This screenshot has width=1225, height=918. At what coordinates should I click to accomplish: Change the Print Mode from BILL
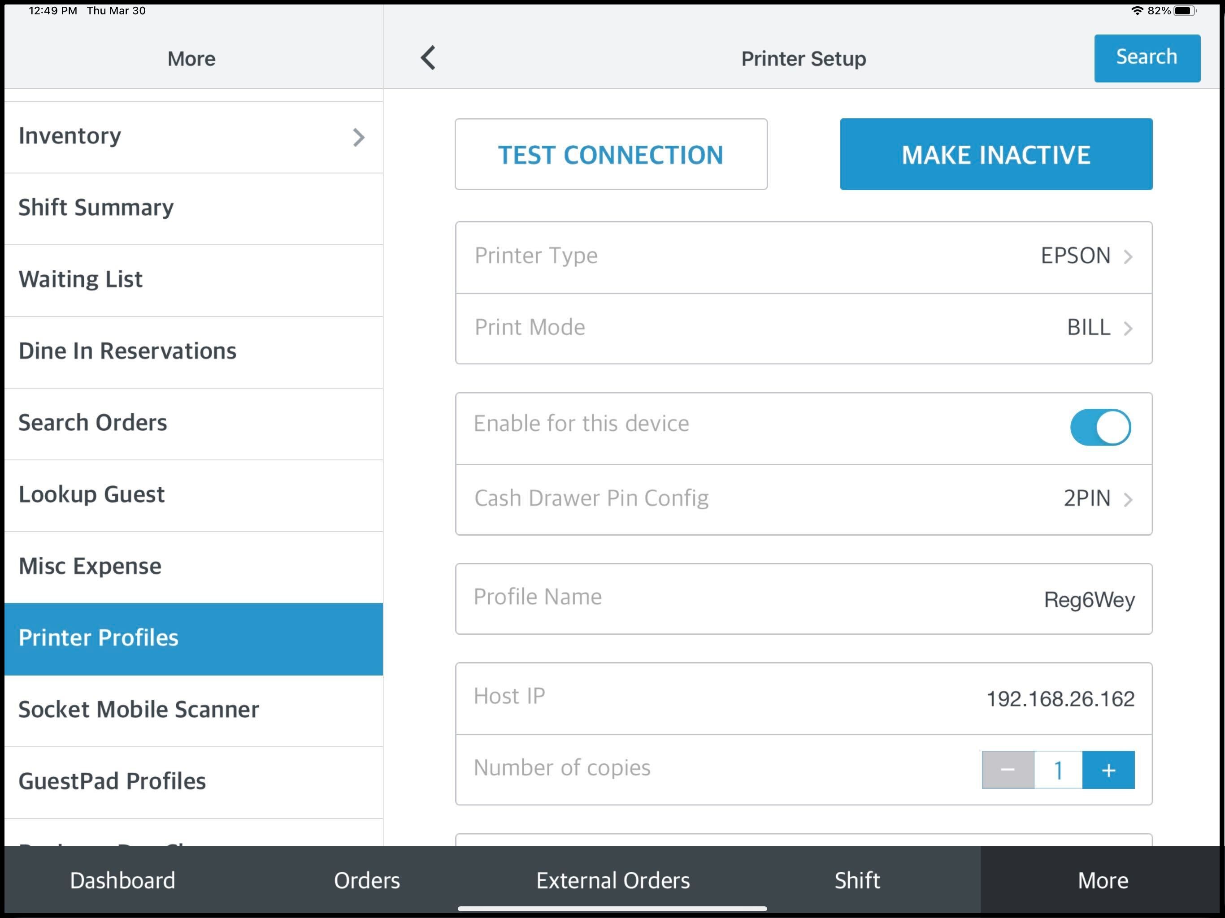pyautogui.click(x=803, y=328)
